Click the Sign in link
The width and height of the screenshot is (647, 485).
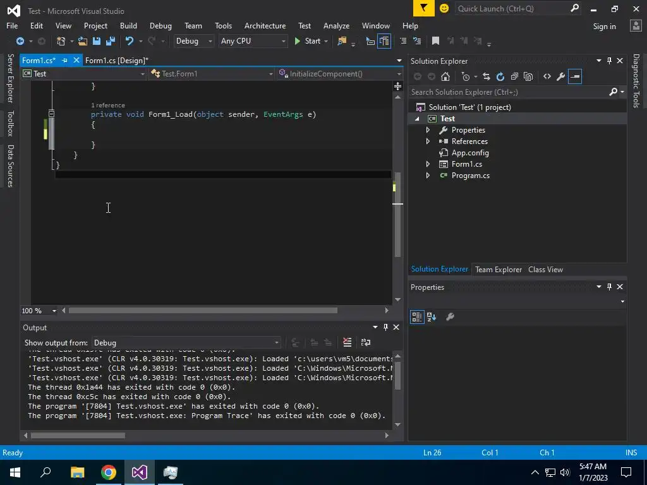[605, 27]
